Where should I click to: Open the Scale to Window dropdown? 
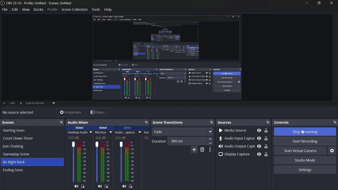tap(54, 103)
